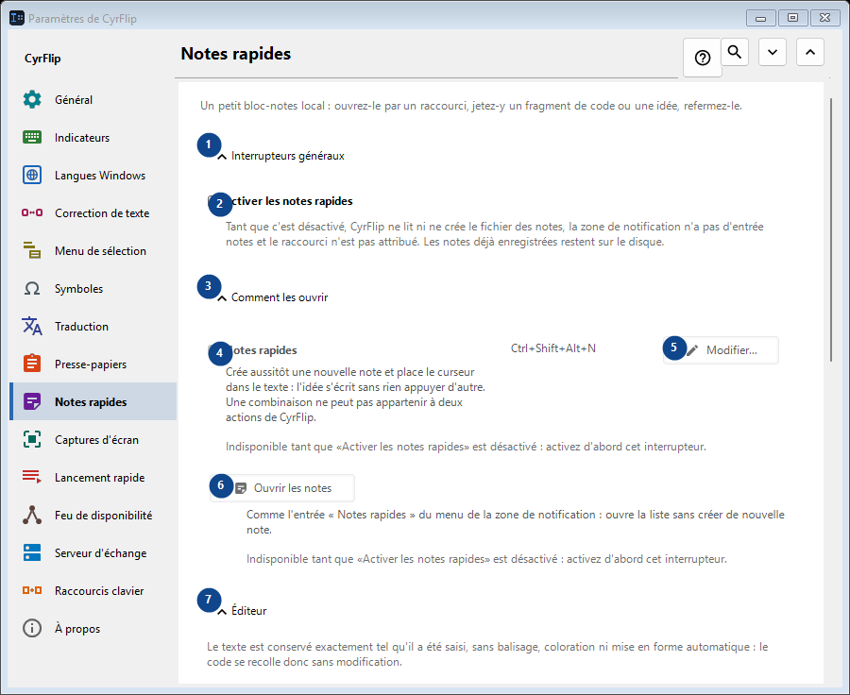Open the Captures d'écran section
This screenshot has height=695, width=850.
tap(93, 440)
